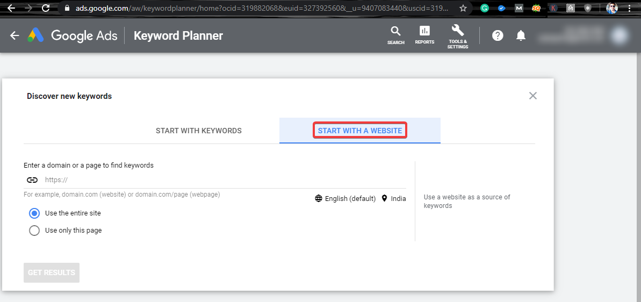Click the browser forward arrow
This screenshot has width=641, height=302.
tap(28, 8)
